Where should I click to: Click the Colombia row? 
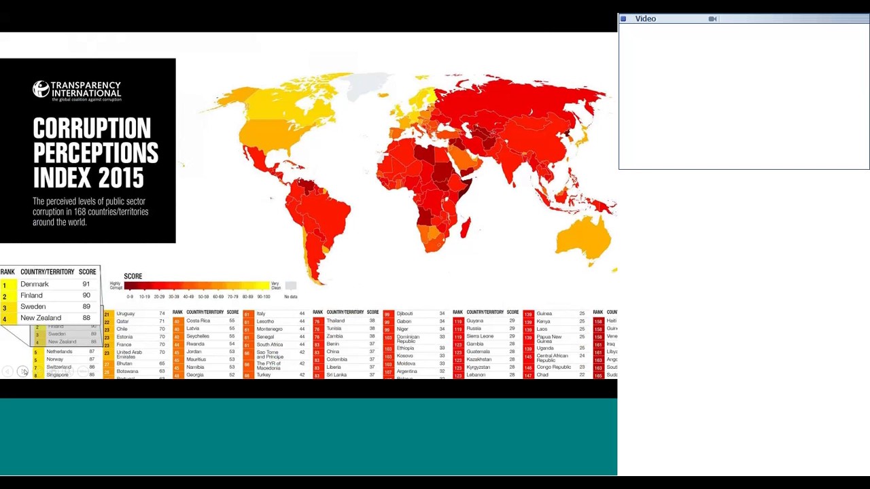click(x=345, y=359)
